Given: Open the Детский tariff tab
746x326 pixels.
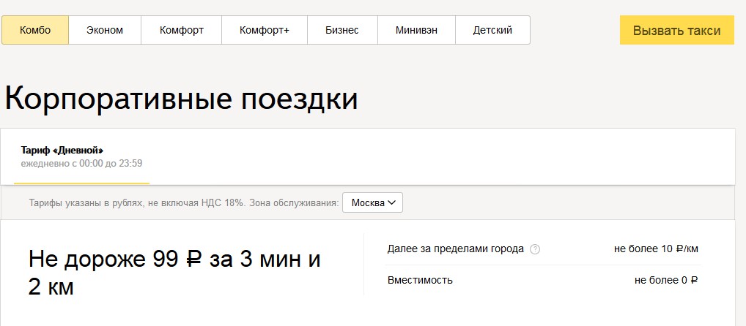Looking at the screenshot, I should [492, 30].
